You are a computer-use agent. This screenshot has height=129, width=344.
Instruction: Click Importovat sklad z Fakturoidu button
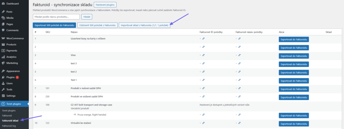point(144,25)
